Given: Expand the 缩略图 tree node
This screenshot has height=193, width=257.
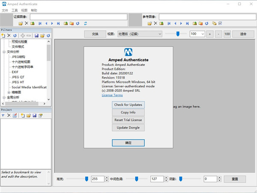Looking at the screenshot, I should click(x=9, y=92).
